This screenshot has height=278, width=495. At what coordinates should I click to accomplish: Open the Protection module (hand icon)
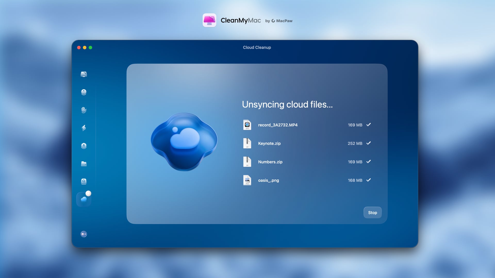[x=84, y=110]
